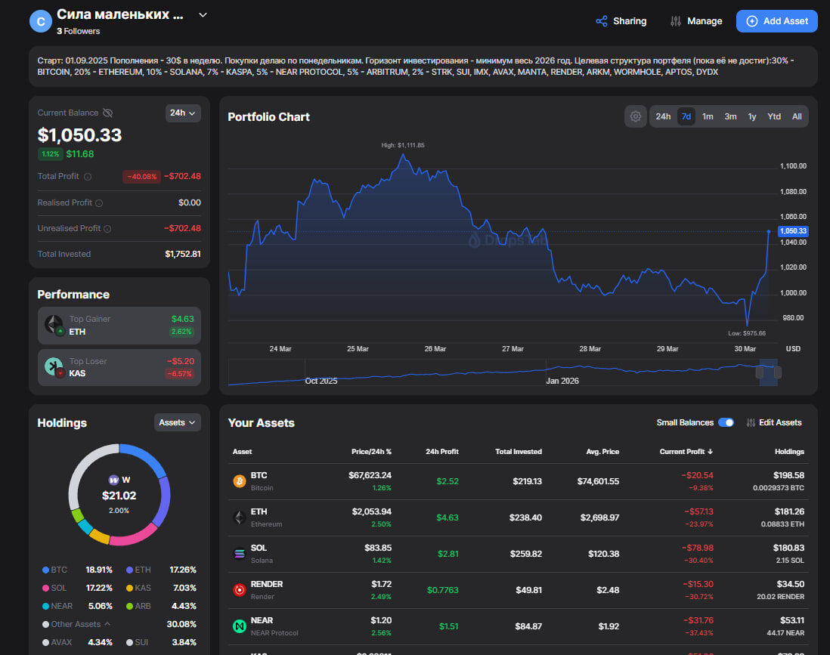Open the SOL Solana asset name
The width and height of the screenshot is (830, 655).
pos(259,548)
